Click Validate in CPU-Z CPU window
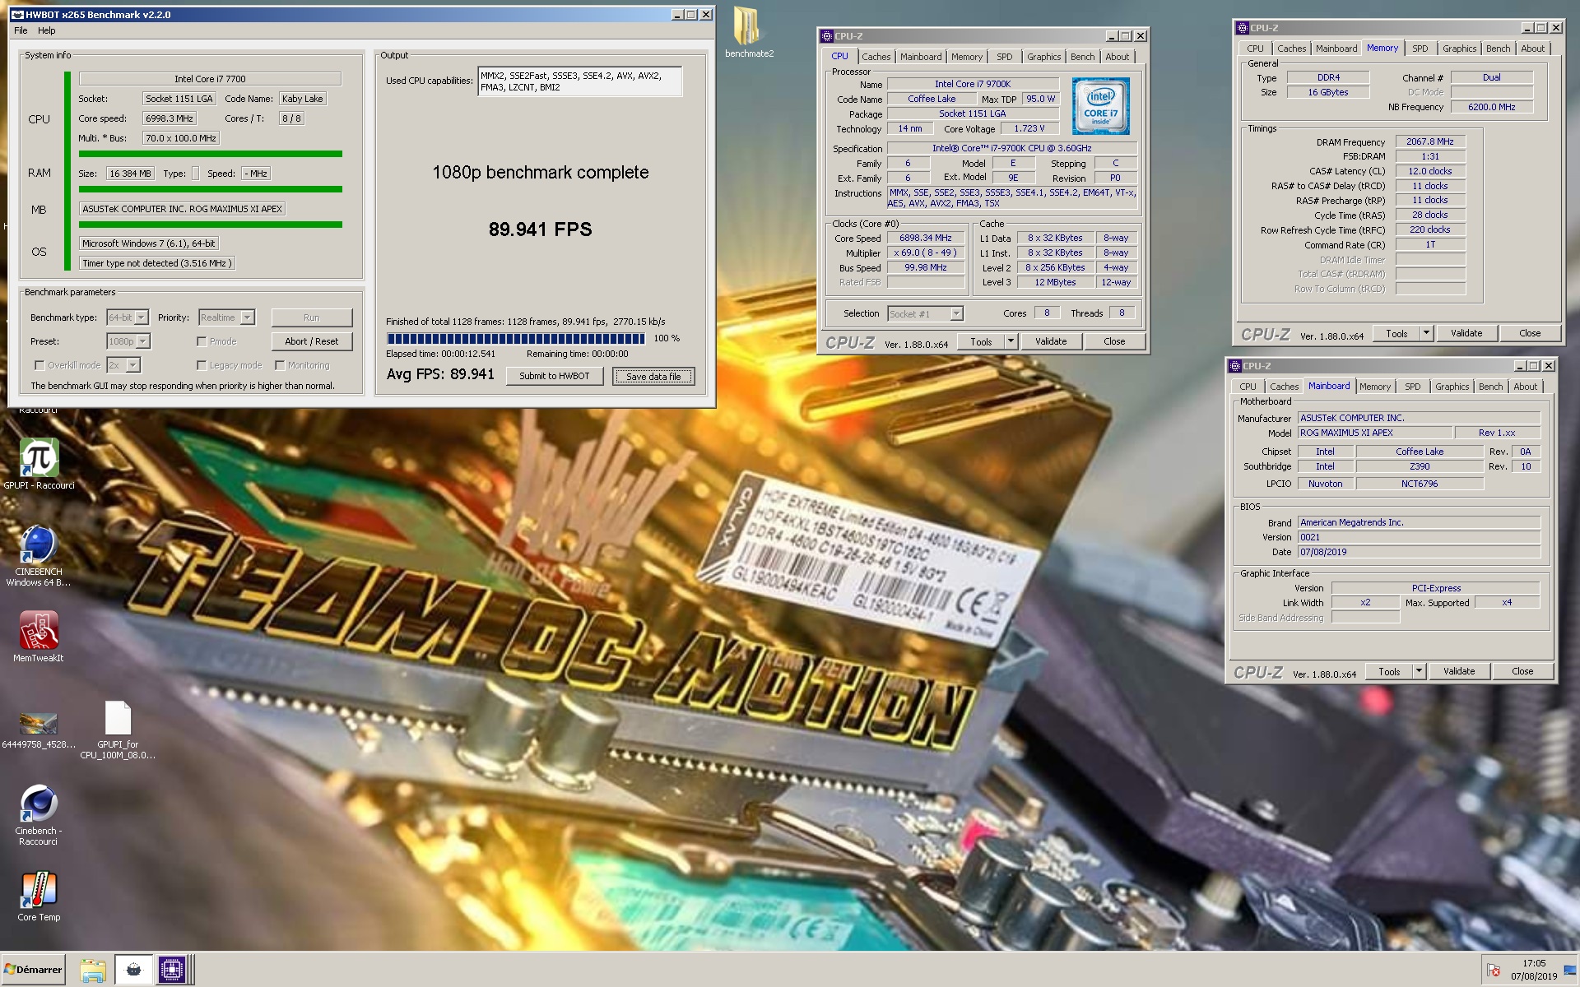The width and height of the screenshot is (1580, 987). [1051, 341]
